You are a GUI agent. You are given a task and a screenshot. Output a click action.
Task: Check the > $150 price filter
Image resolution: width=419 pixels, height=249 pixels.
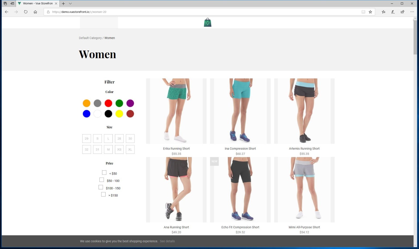103,194
